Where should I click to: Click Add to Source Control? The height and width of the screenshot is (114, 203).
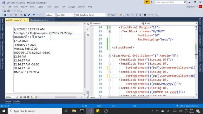(188, 106)
